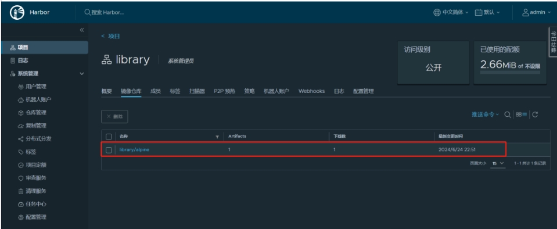Click the Harbor lighthouse logo
The width and height of the screenshot is (557, 229).
pos(17,12)
